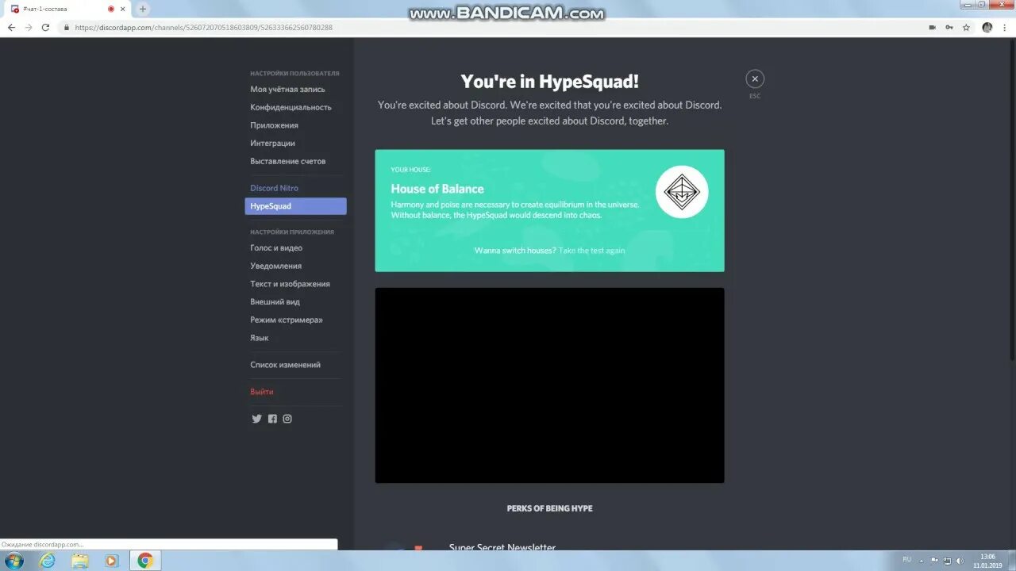Screen dimensions: 1016x571
Task: Reload the Discord page
Action: 45,27
